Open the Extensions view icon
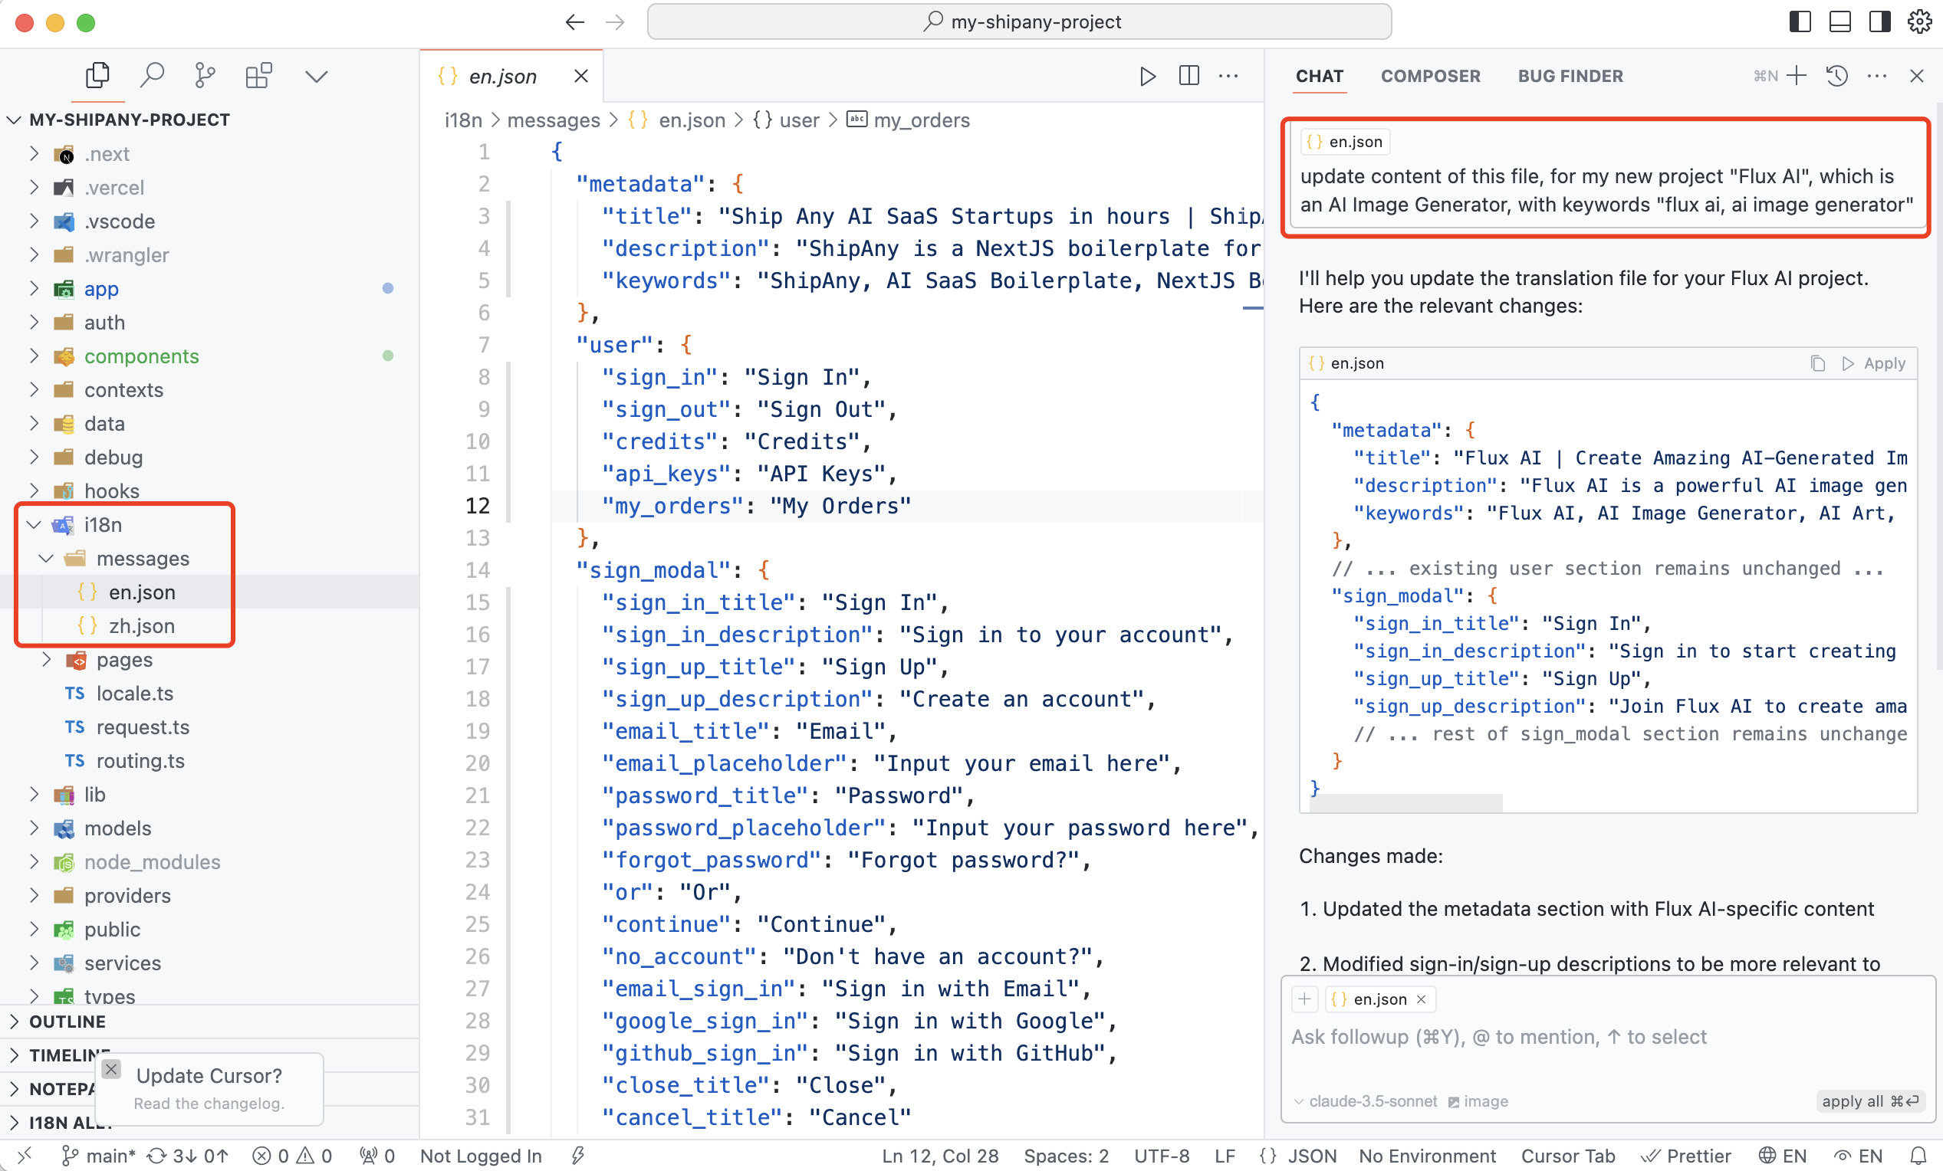The height and width of the screenshot is (1171, 1943). tap(258, 76)
